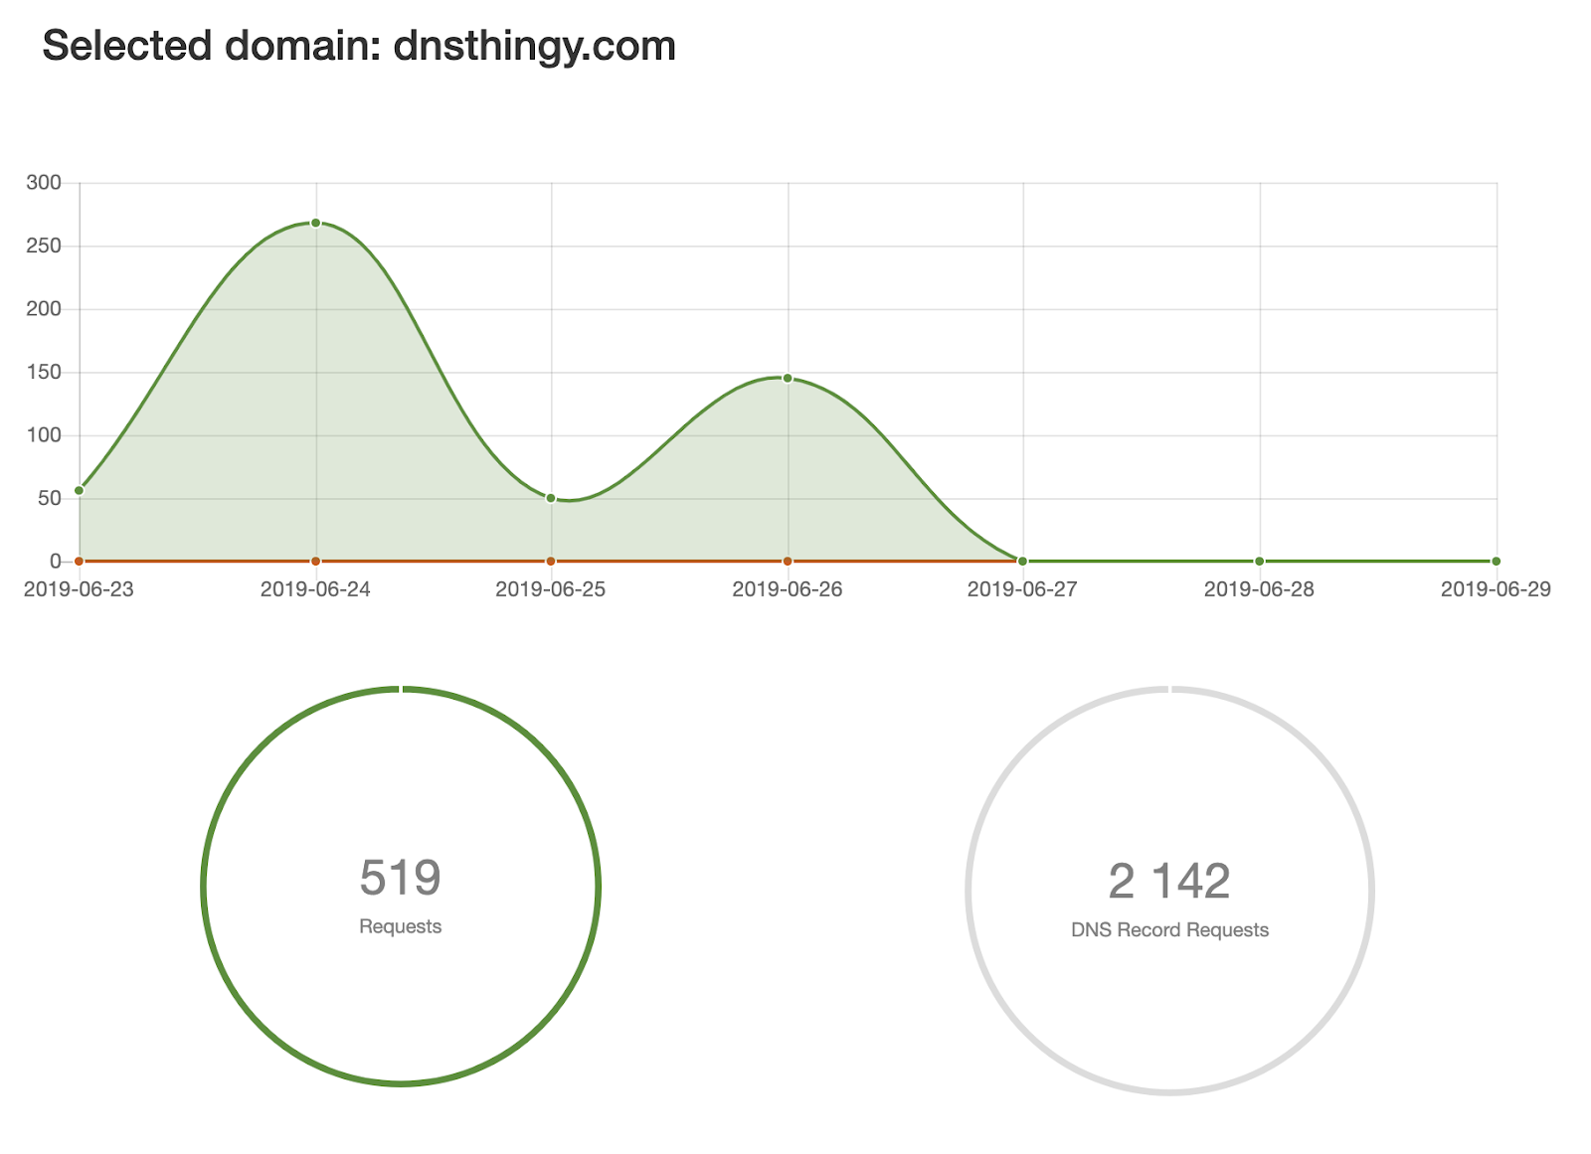Image resolution: width=1591 pixels, height=1154 pixels.
Task: Click the y-axis label 0
Action: click(56, 562)
